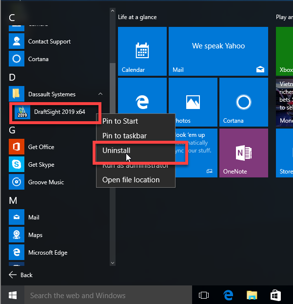This screenshot has height=304, width=293.
Task: Click the letter D section header
Action: point(12,77)
